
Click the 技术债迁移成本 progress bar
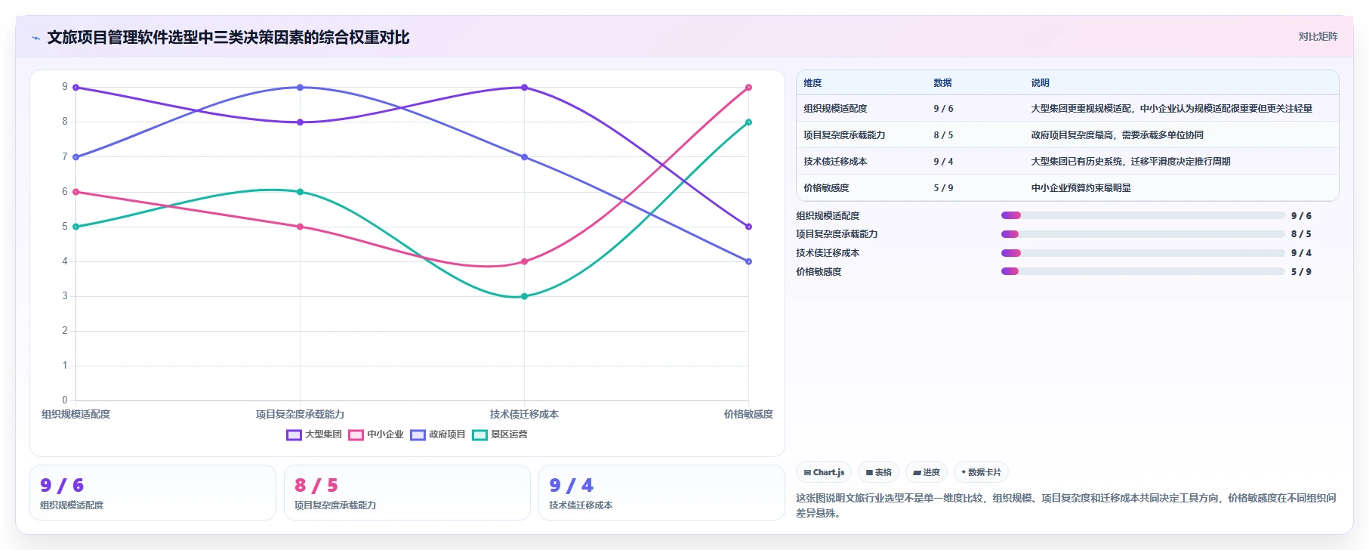1142,253
